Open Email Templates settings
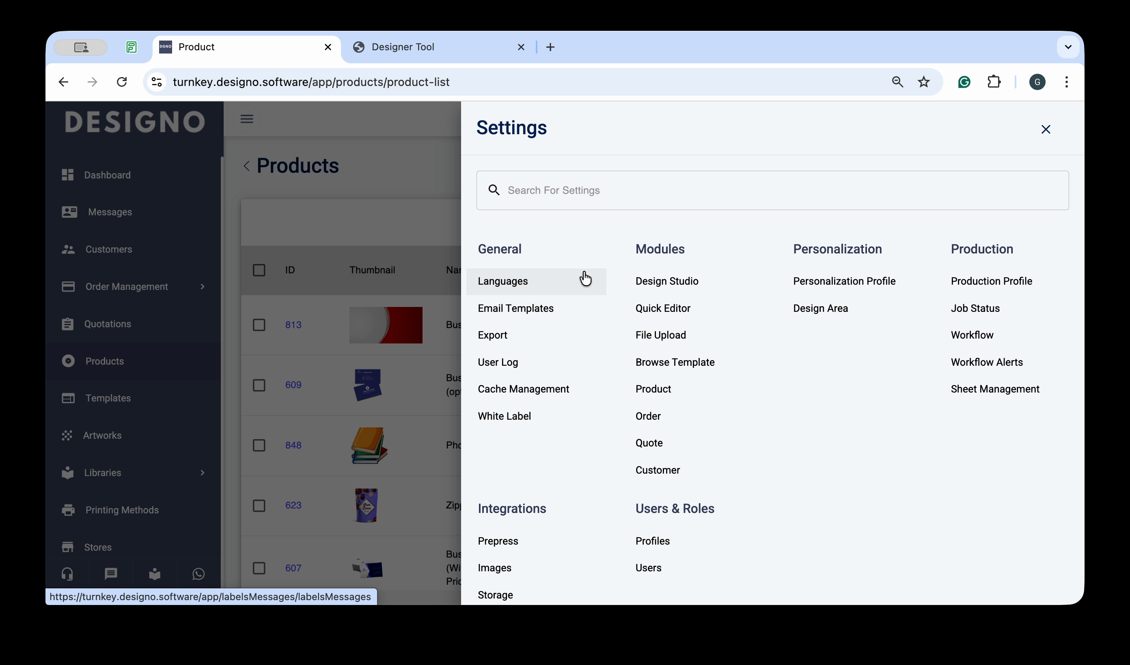The height and width of the screenshot is (665, 1130). pos(515,308)
